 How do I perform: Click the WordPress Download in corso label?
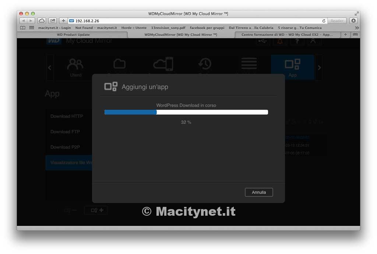[186, 105]
